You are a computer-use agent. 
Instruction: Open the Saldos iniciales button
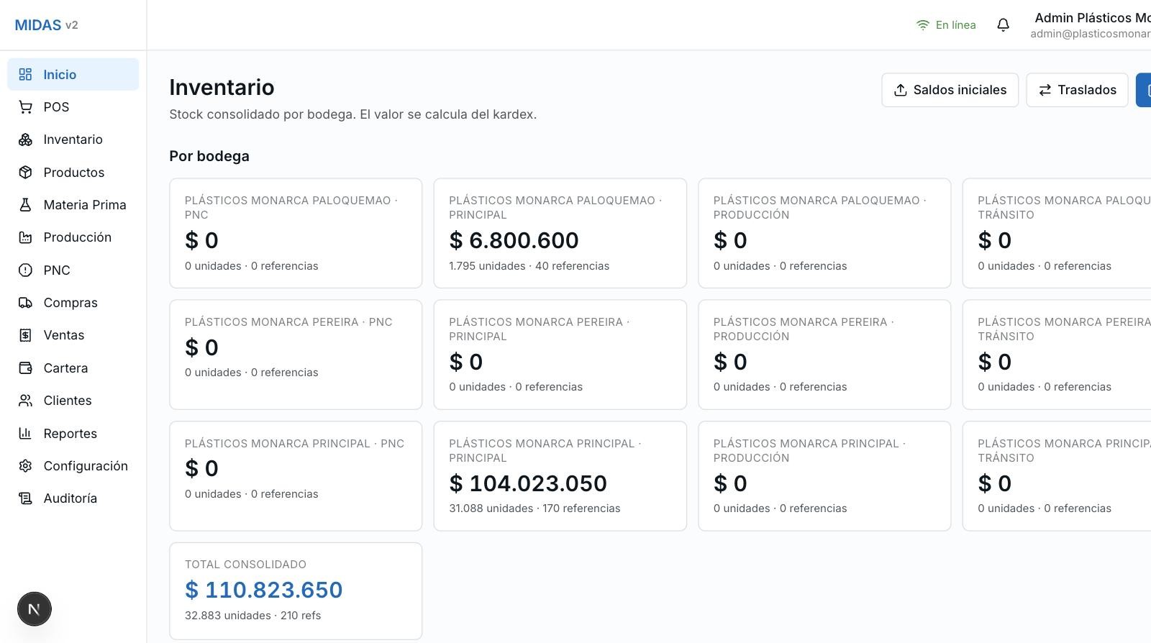click(x=950, y=90)
